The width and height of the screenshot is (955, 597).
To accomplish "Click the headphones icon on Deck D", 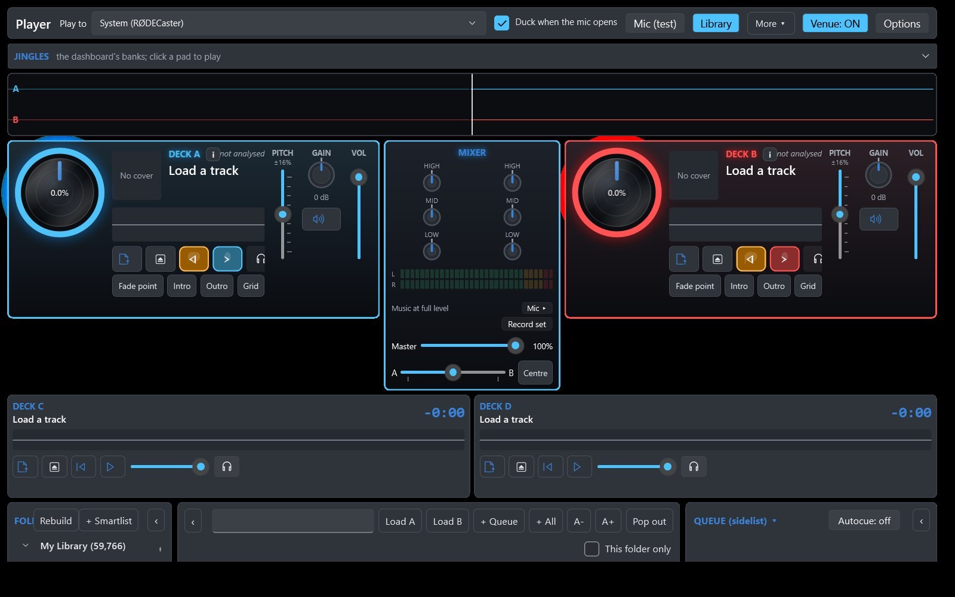I will [x=694, y=467].
